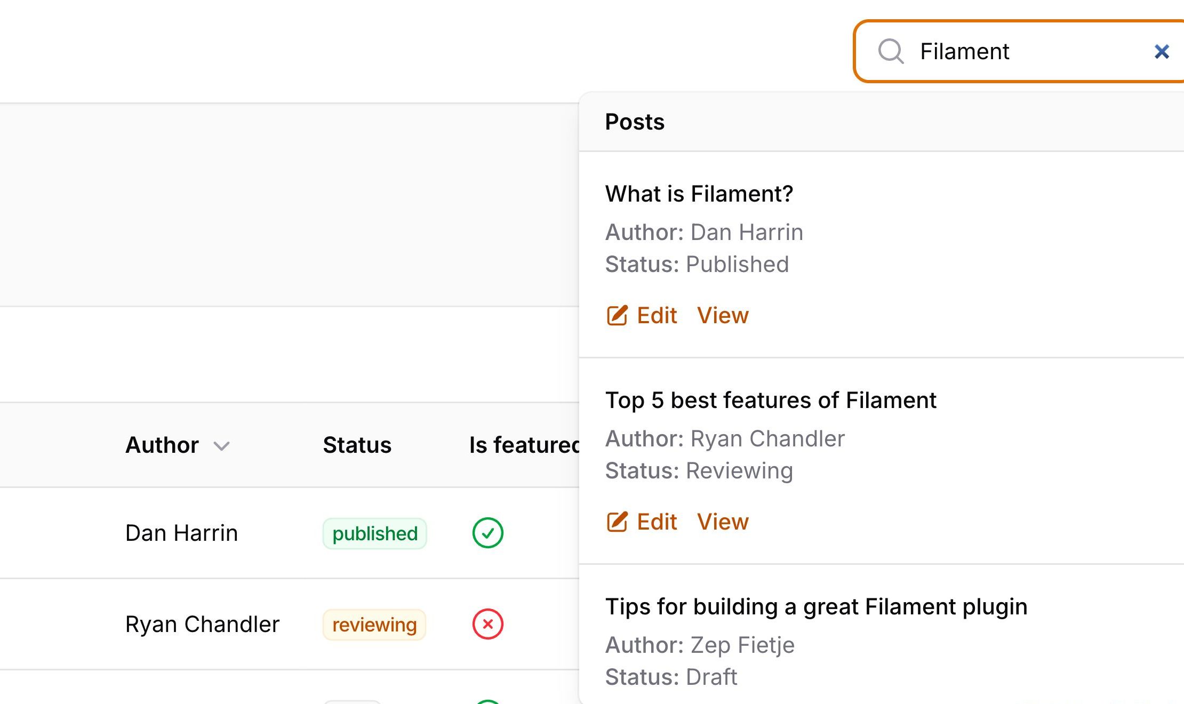Click the orange reviewing status badge

click(x=374, y=625)
